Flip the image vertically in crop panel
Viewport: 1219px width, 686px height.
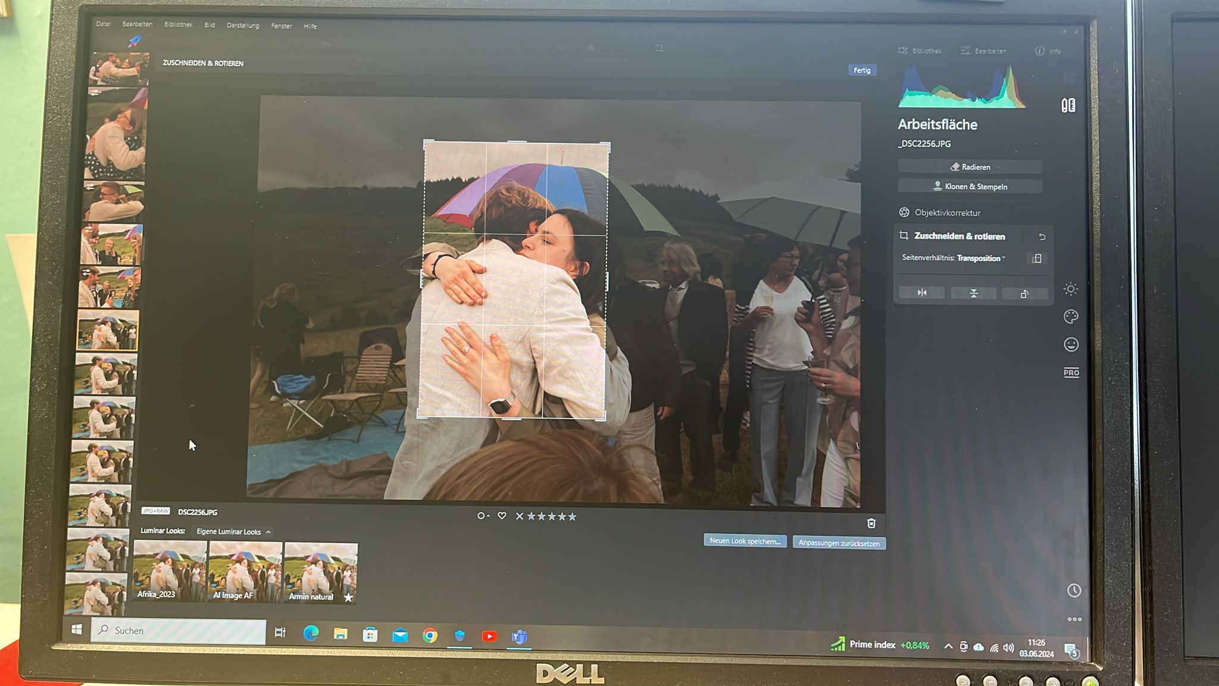pos(973,293)
